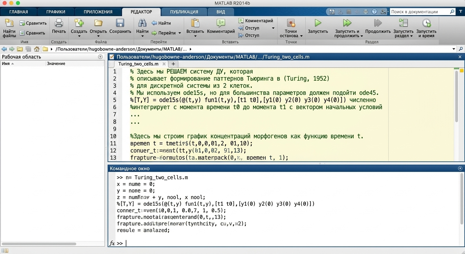Expand the arrow under binoculars Найти
Viewport: 465px width, 254px height.
[142, 36]
